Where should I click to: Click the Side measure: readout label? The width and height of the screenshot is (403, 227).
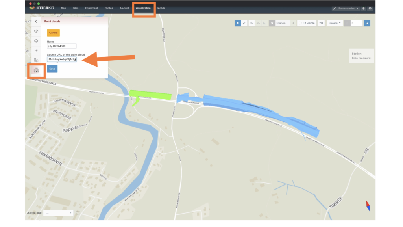(x=361, y=58)
